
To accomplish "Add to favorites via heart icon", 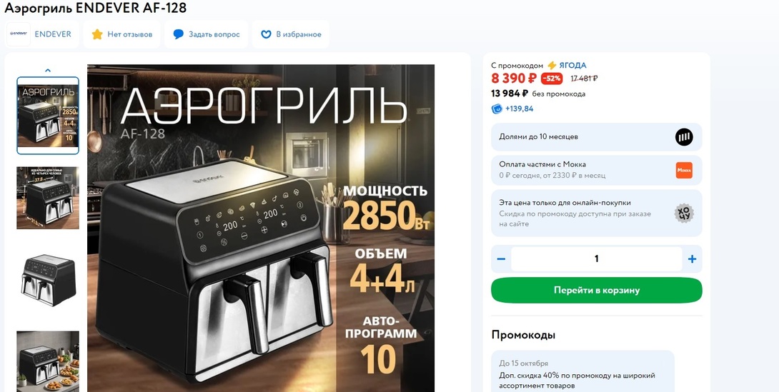I will 267,34.
